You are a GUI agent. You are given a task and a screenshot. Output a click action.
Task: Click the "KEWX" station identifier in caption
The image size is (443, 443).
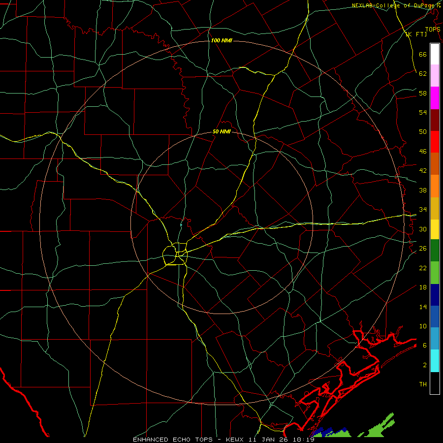point(236,440)
